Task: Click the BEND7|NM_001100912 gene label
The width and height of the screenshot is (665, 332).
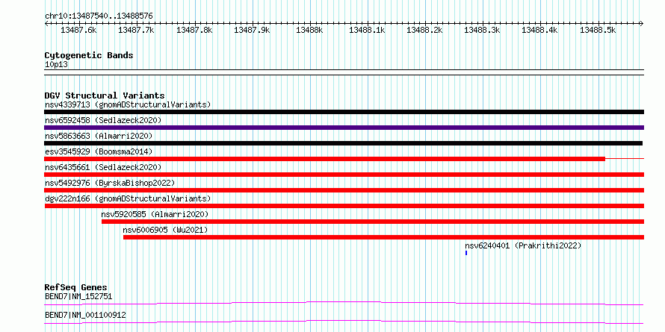Action: click(85, 316)
